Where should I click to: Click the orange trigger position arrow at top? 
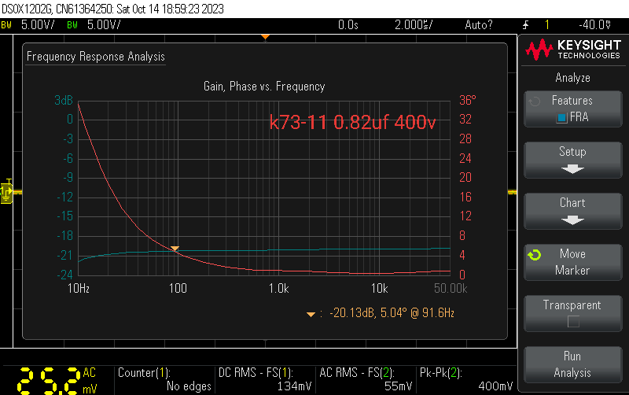(x=265, y=37)
